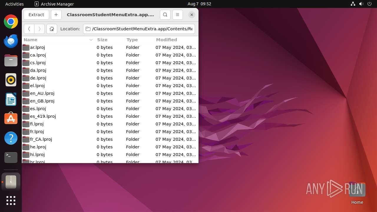Select the da.lproj folder icon
Image resolution: width=377 pixels, height=212 pixels.
[x=26, y=70]
